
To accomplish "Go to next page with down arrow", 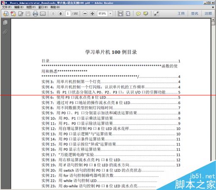I will tap(60, 14).
